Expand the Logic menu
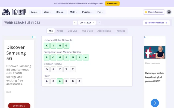 pos(35,12)
